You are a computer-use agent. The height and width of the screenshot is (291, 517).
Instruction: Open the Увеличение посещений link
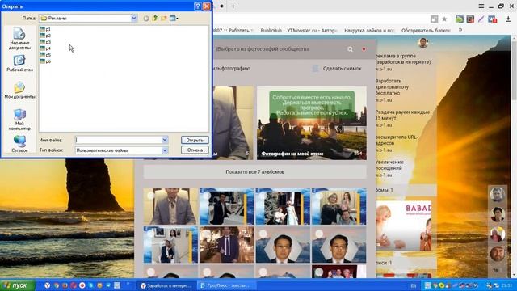coord(389,165)
